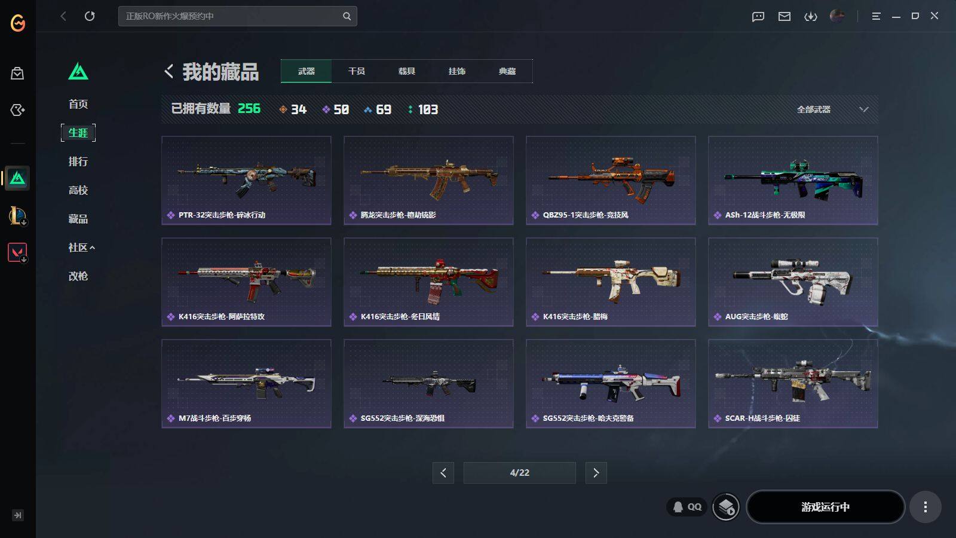956x538 pixels.
Task: Collapse the 社区 sidebar menu
Action: click(82, 247)
